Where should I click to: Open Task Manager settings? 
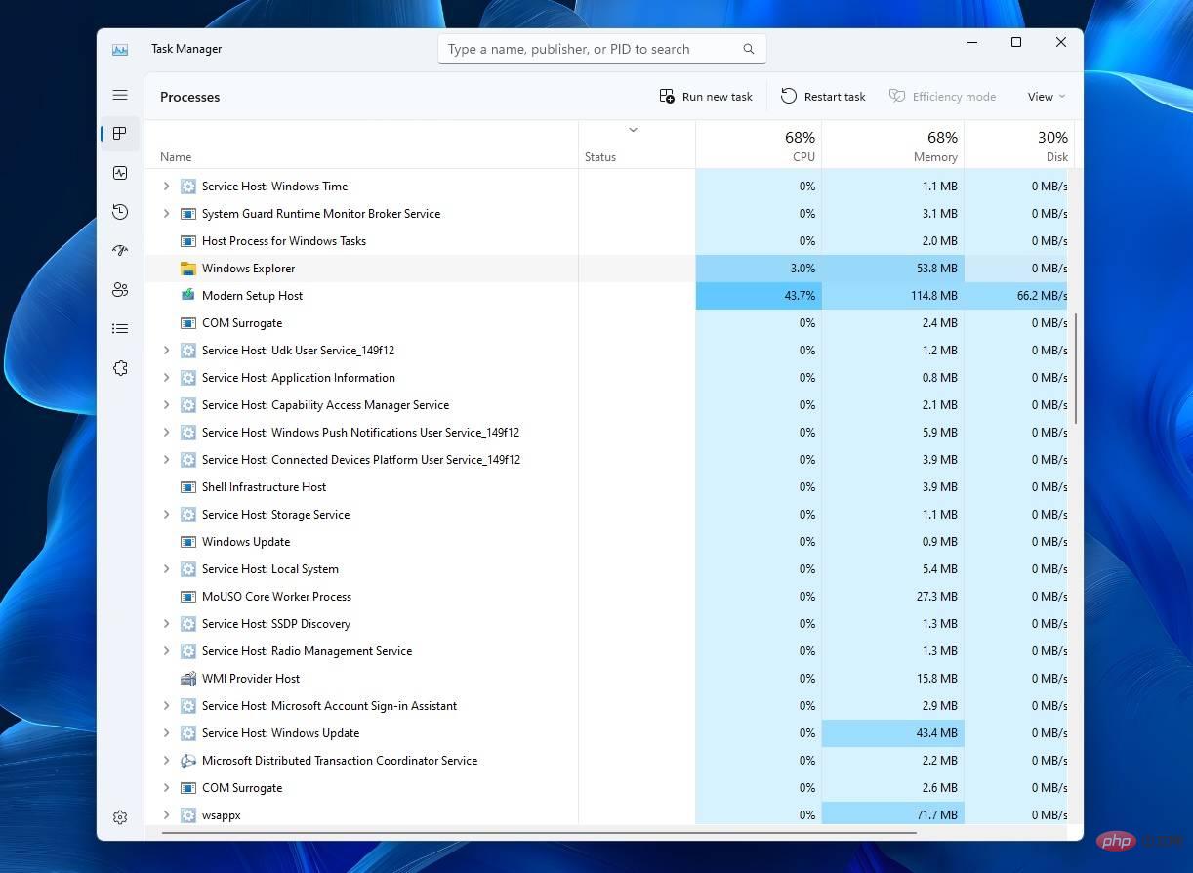click(120, 817)
